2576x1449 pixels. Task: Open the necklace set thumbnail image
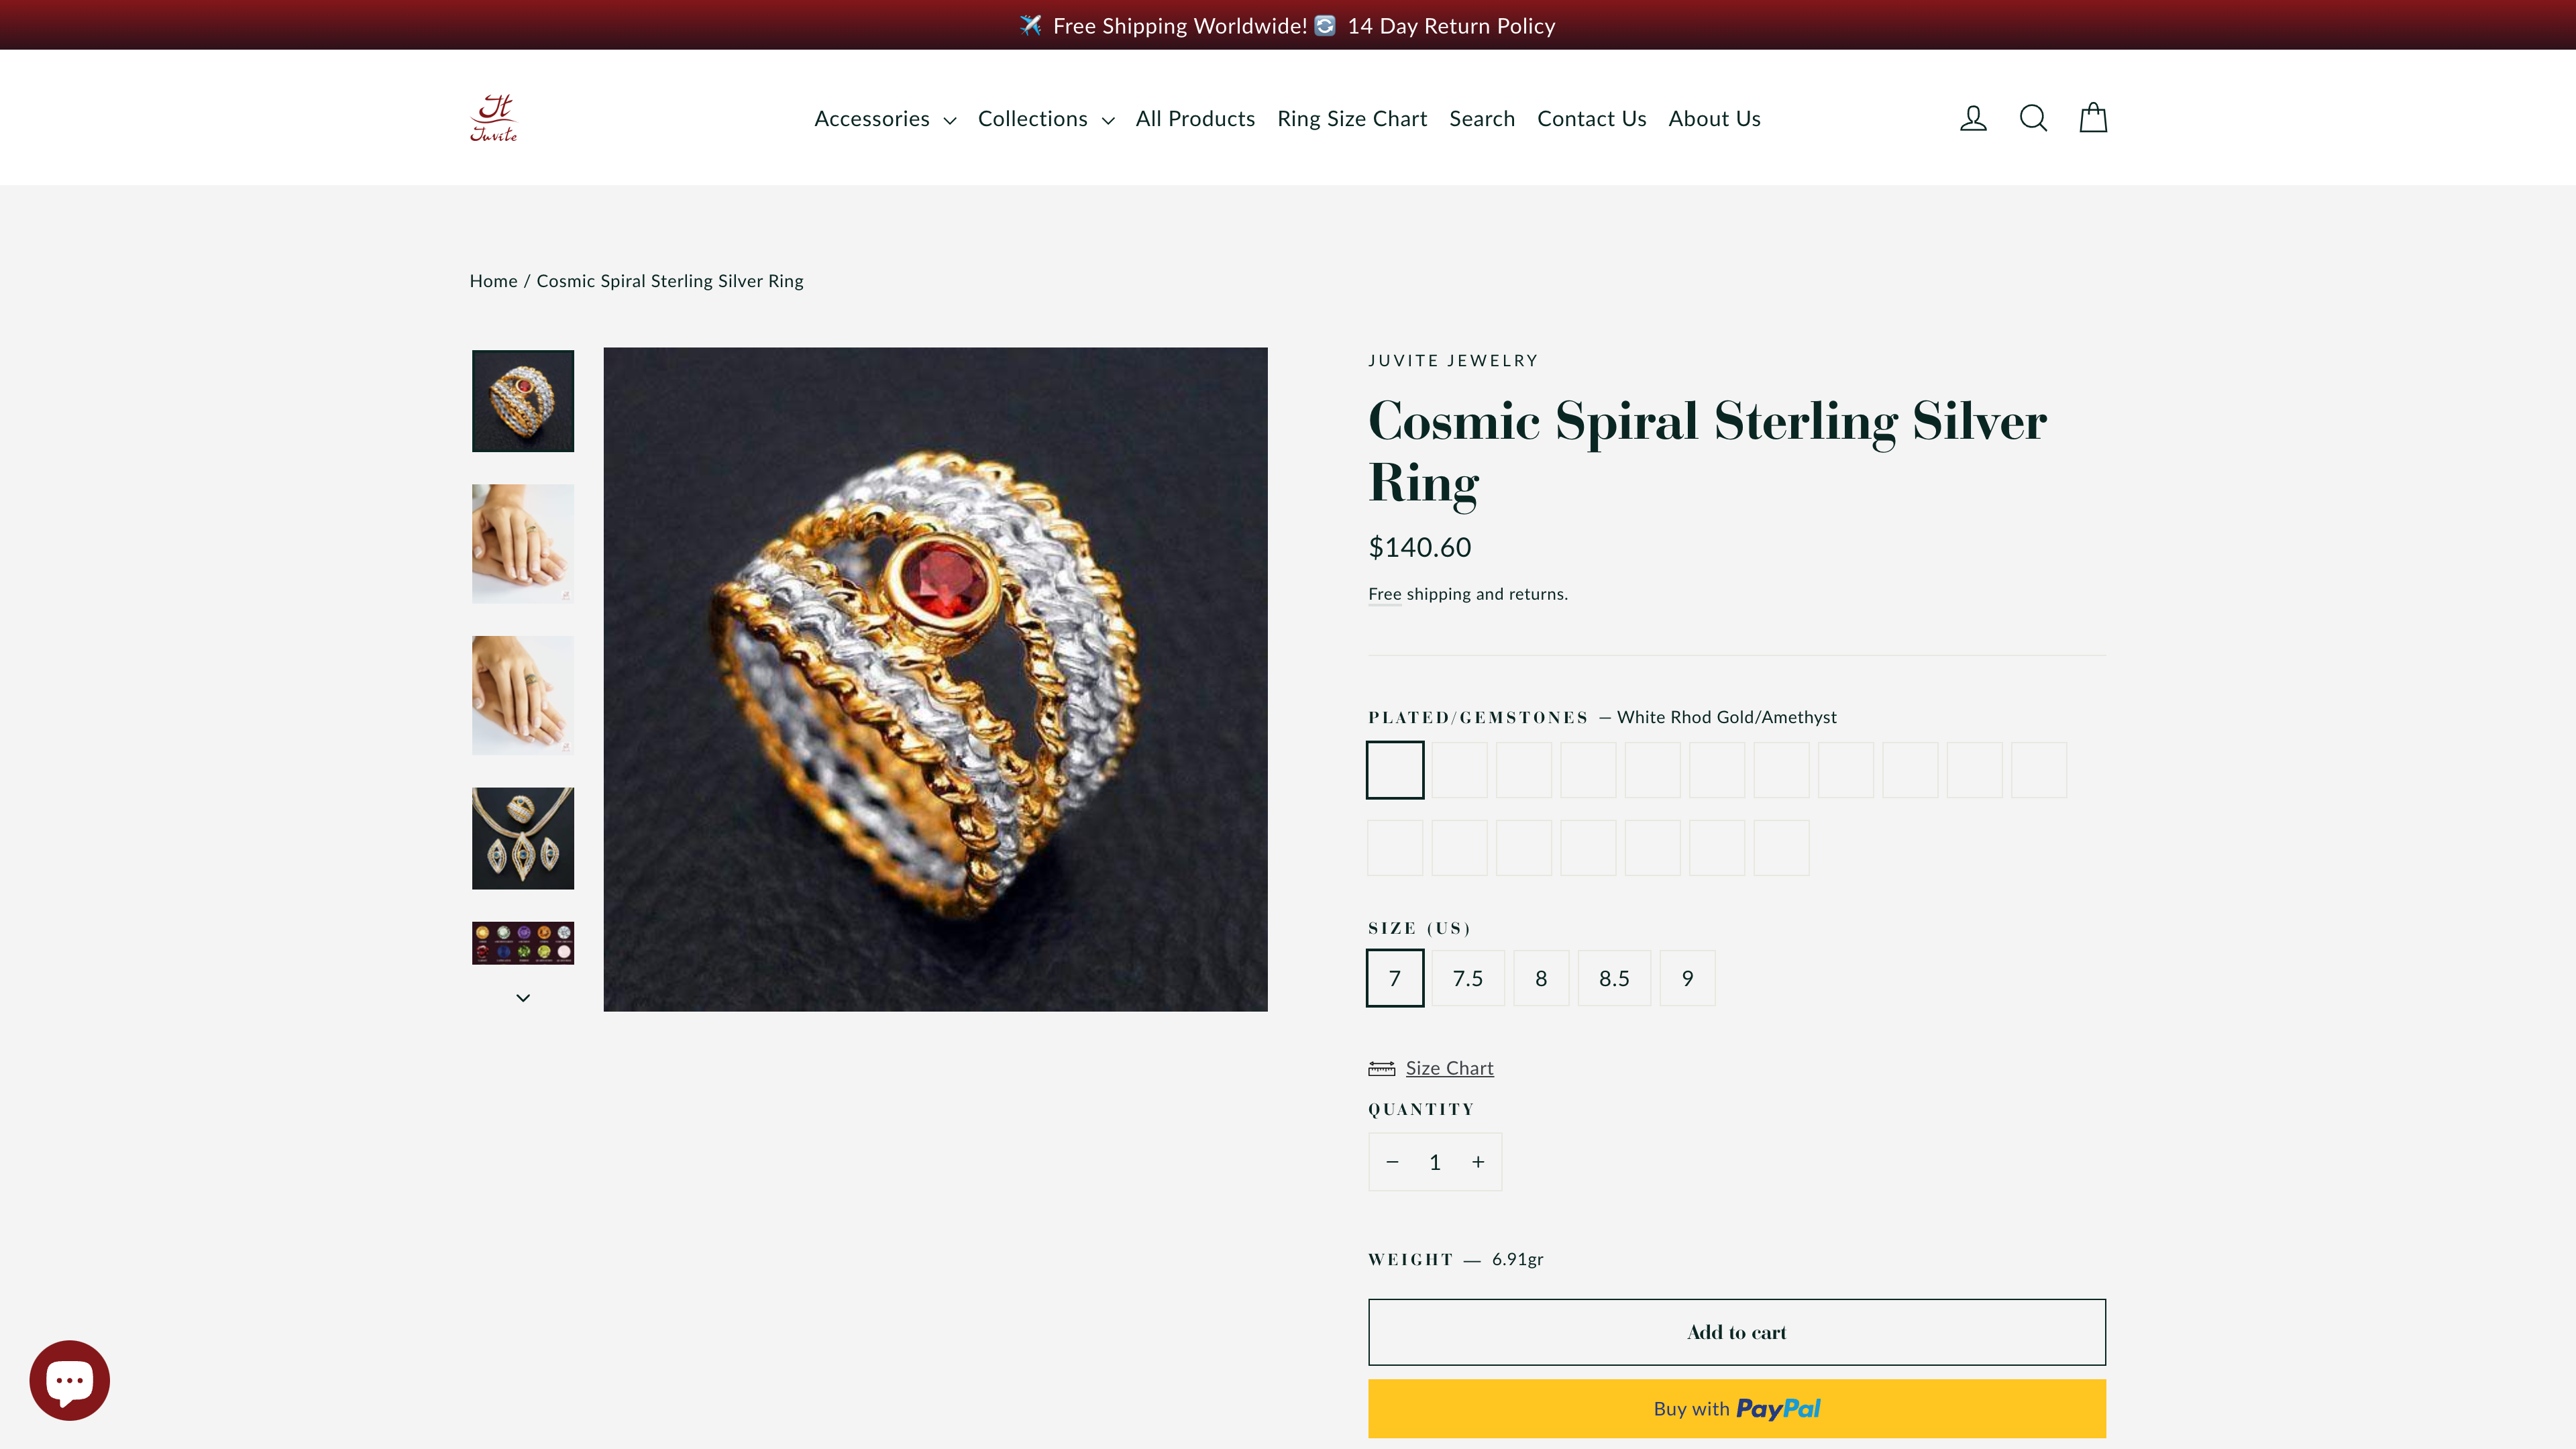point(522,838)
